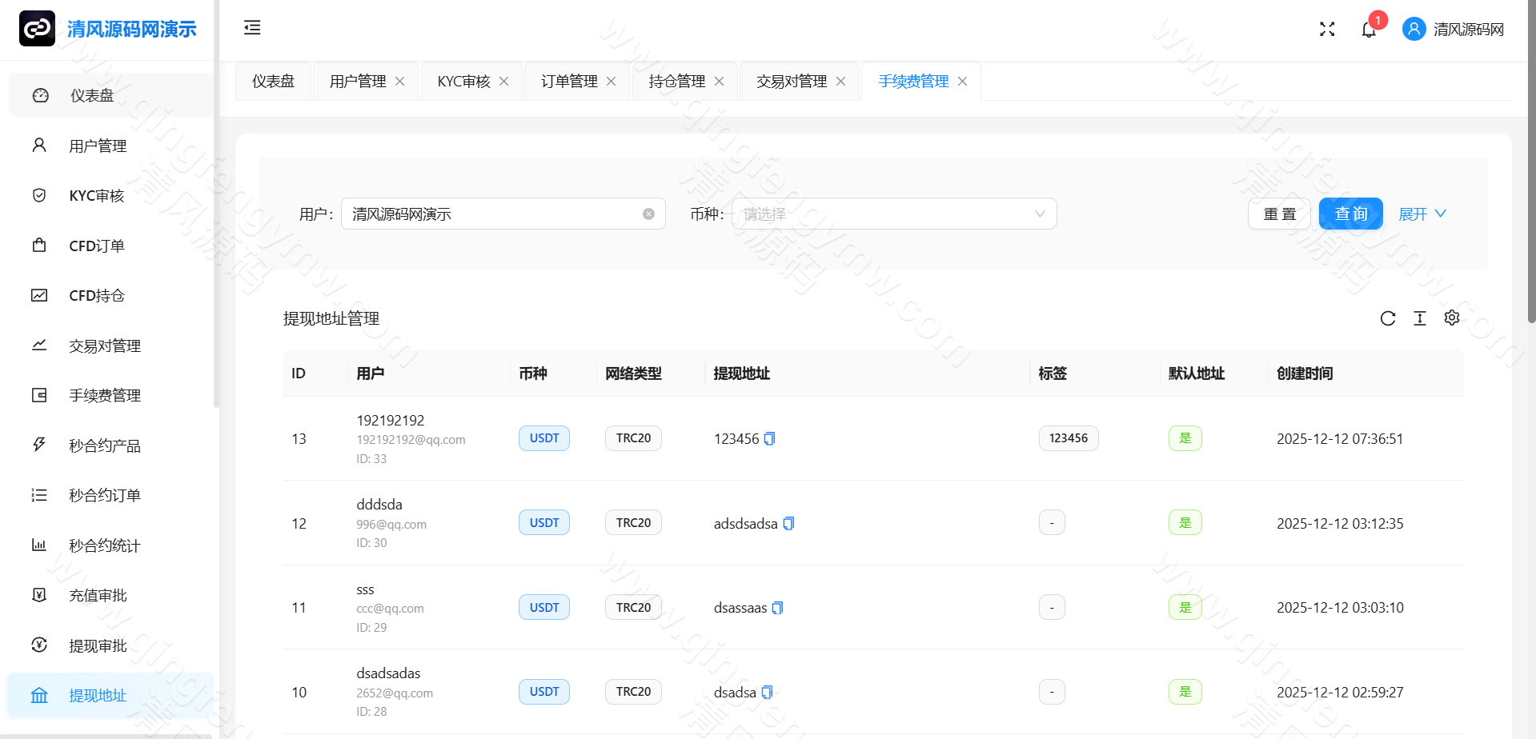Click the 查询 search button

1350,214
